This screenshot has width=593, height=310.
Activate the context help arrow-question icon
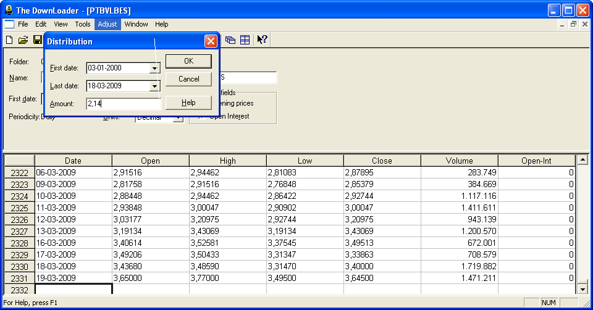pyautogui.click(x=262, y=40)
